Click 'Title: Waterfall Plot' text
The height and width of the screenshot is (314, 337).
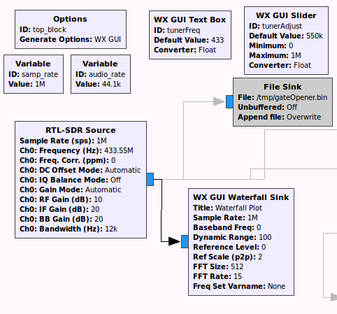[x=227, y=208]
